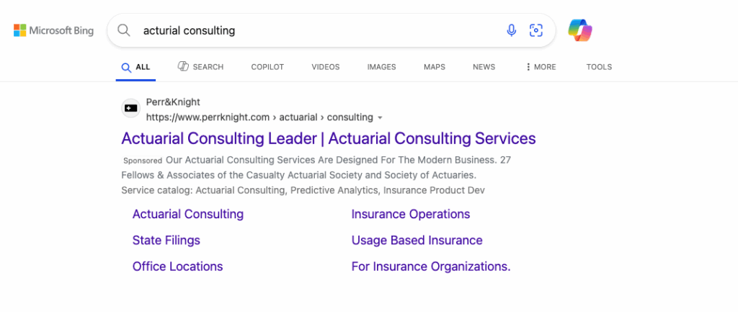Image resolution: width=738 pixels, height=312 pixels.
Task: Click the three-dot MORE icon
Action: click(x=528, y=67)
